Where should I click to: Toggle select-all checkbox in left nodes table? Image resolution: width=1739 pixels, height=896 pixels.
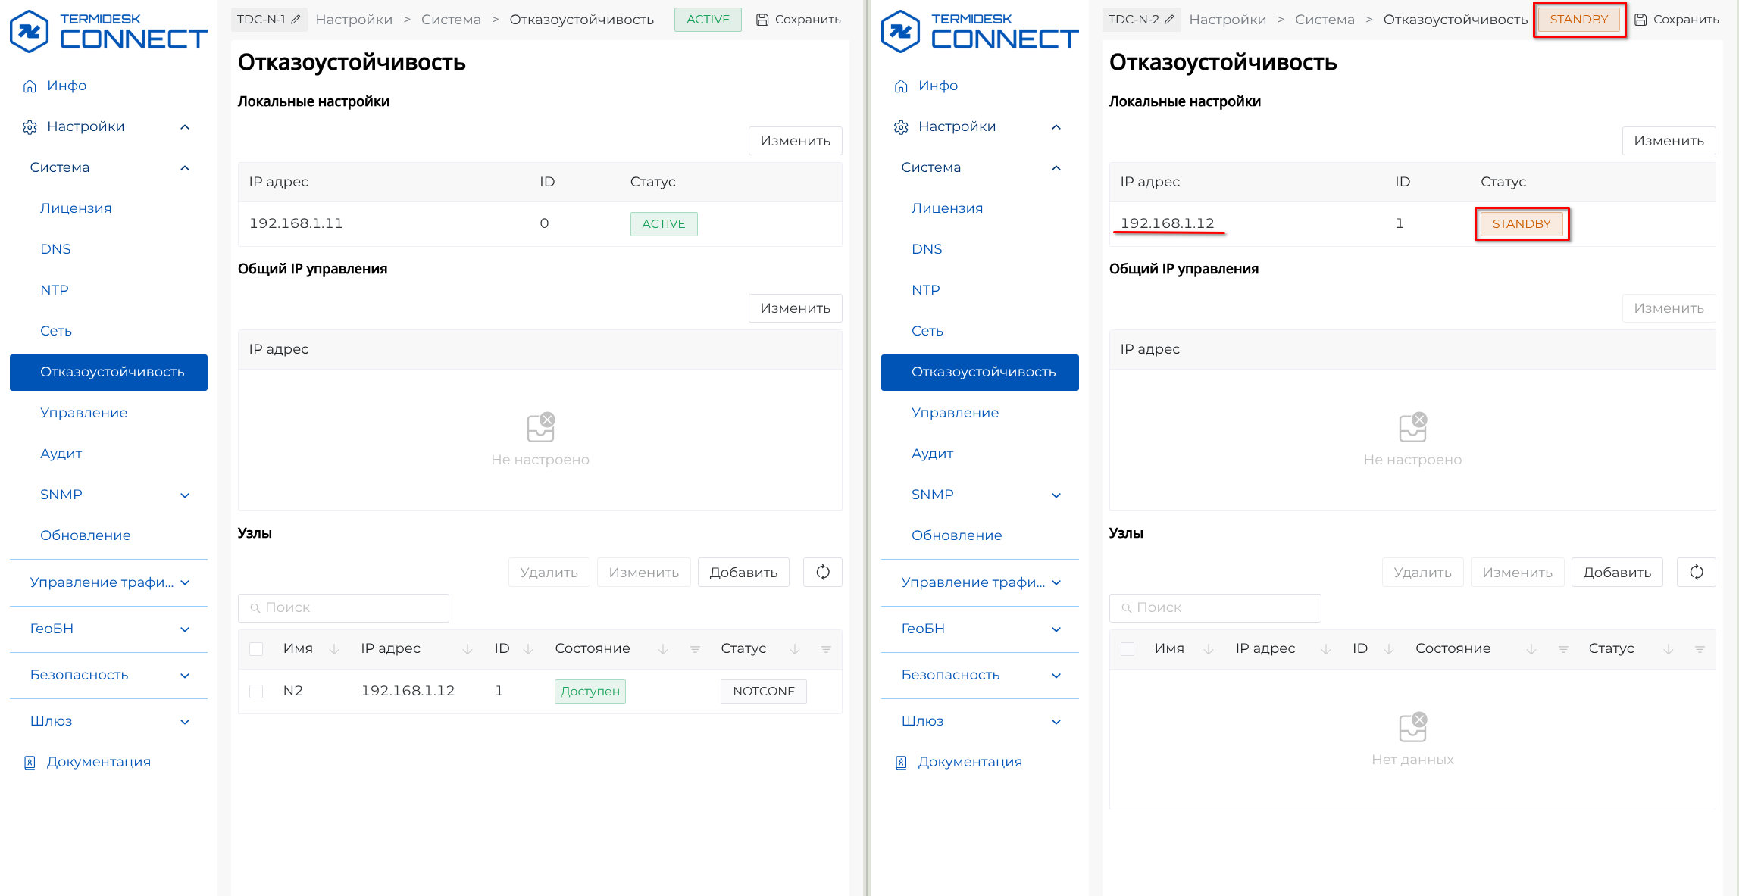tap(256, 649)
